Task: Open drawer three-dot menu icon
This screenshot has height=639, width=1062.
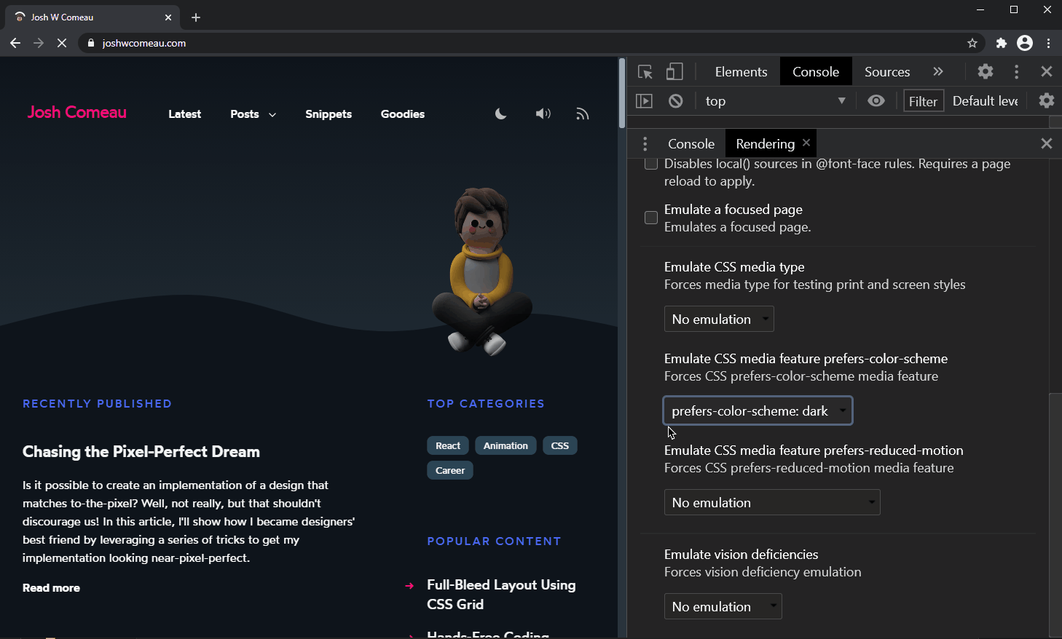Action: 645,143
